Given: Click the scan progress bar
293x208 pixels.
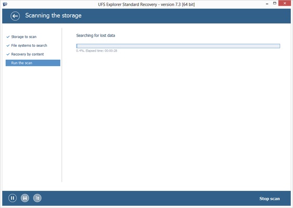Looking at the screenshot, I should click(x=178, y=46).
